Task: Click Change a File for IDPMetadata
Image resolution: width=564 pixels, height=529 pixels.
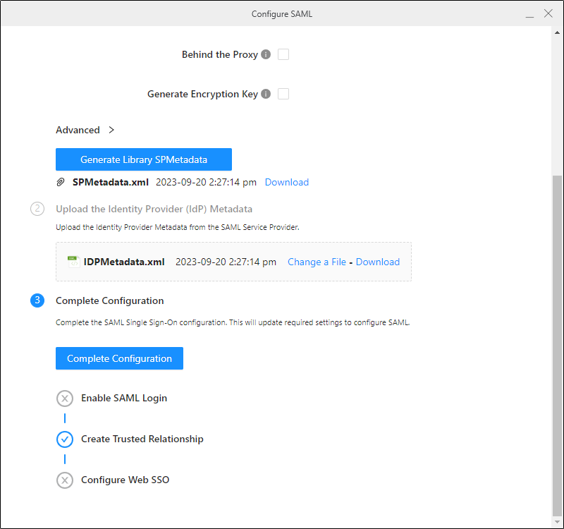Action: coord(317,262)
